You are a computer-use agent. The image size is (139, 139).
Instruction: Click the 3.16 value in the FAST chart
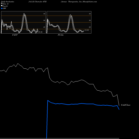41,32
